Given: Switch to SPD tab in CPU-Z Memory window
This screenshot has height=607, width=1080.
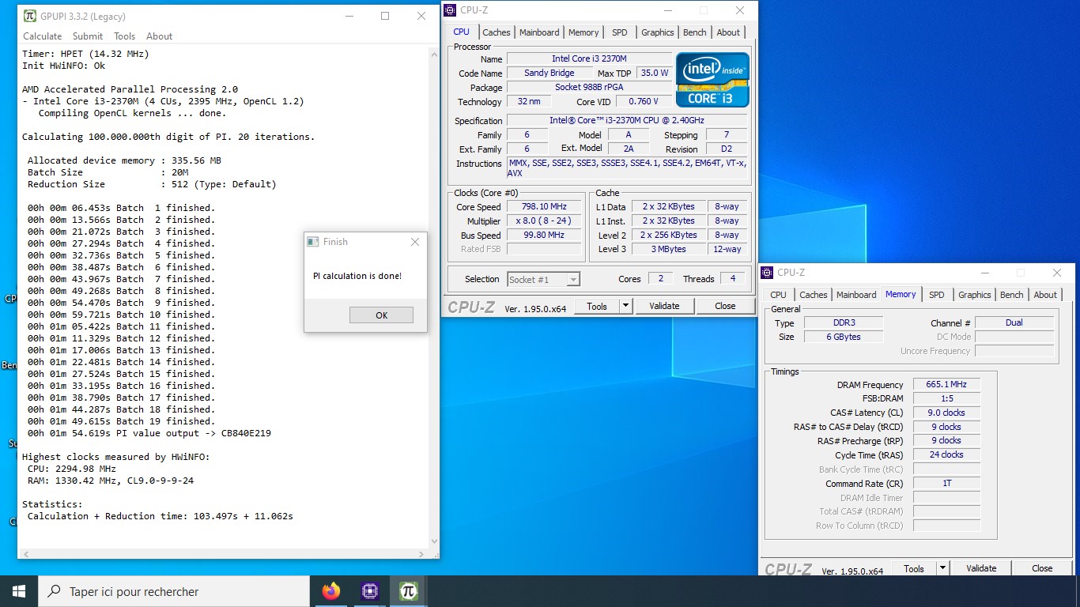Looking at the screenshot, I should coord(937,295).
